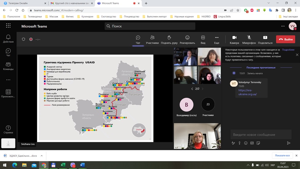Open Teams settings and more ellipsis
Viewport: 300px width, 169px height.
click(x=283, y=26)
